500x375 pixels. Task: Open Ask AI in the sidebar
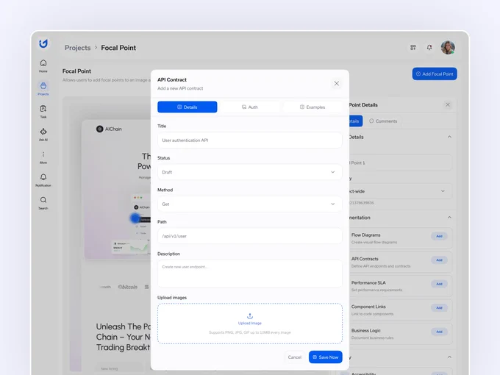pyautogui.click(x=43, y=135)
